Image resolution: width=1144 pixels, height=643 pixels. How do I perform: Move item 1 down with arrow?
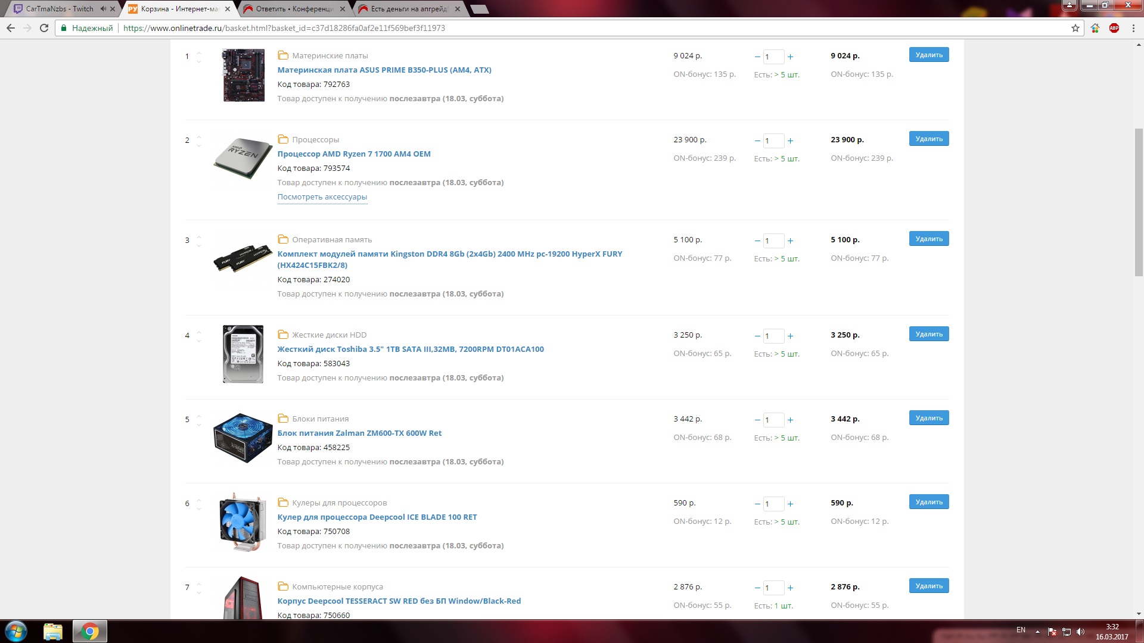[199, 61]
